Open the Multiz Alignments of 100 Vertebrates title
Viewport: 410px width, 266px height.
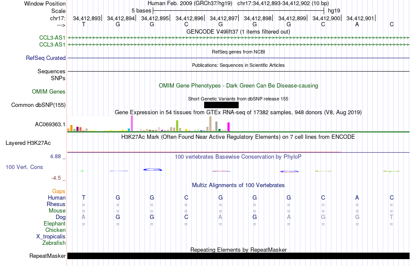click(x=238, y=185)
